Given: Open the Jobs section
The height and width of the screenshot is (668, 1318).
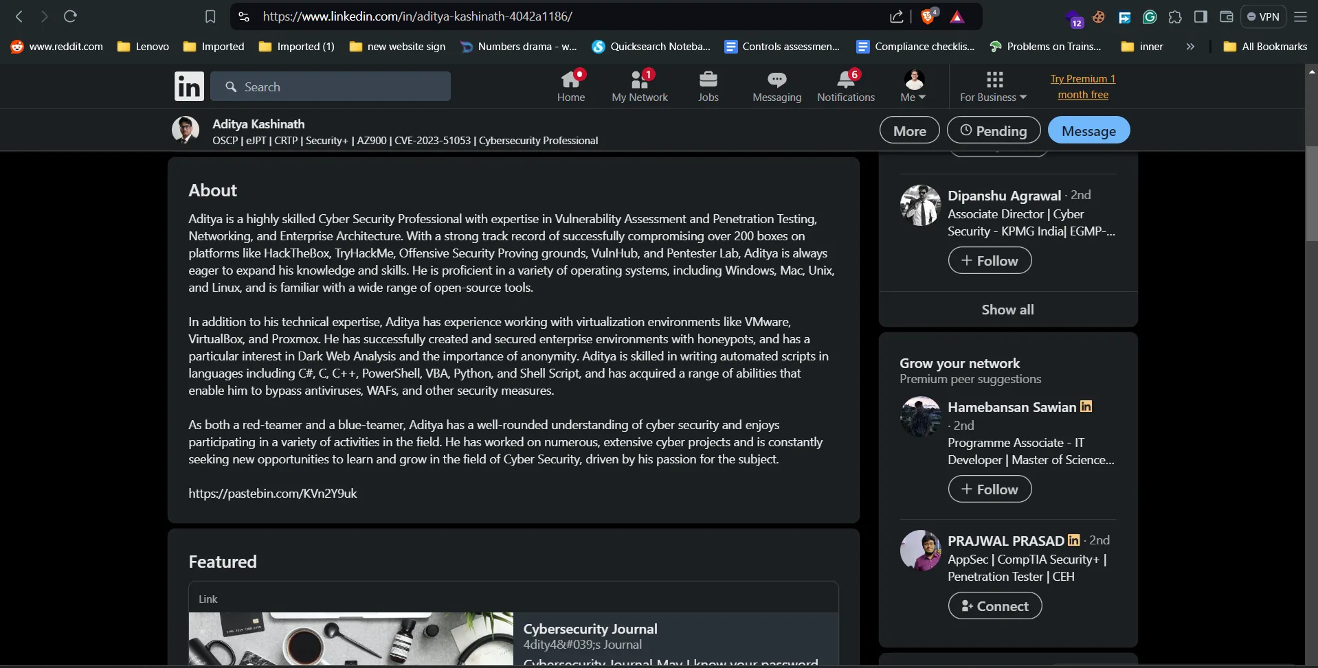Looking at the screenshot, I should [708, 87].
